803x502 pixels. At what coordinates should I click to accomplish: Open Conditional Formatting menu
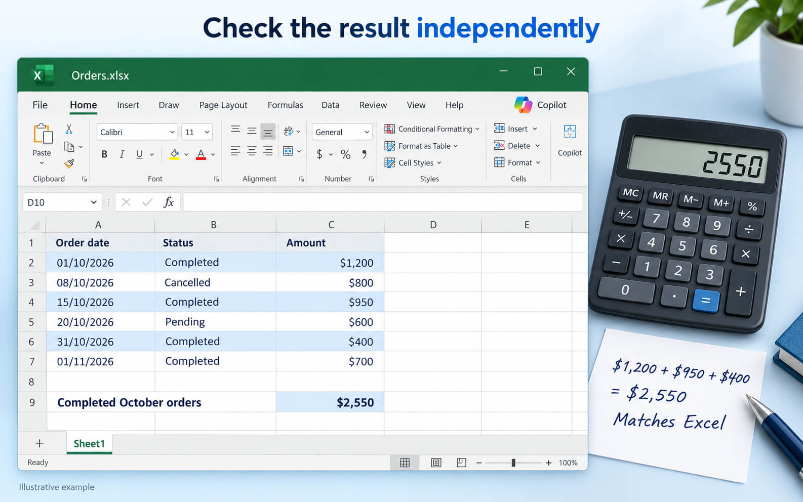click(x=432, y=129)
